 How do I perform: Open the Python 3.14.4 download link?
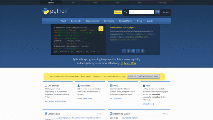click(87, 99)
